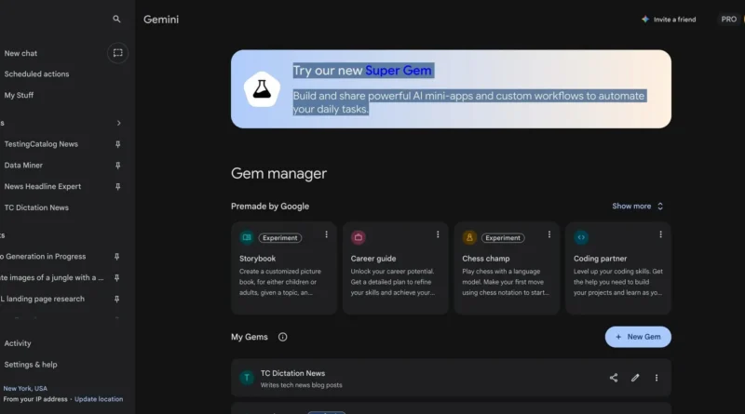Screen dimensions: 745x414
Task: Click the Coding partner code icon
Action: point(581,237)
